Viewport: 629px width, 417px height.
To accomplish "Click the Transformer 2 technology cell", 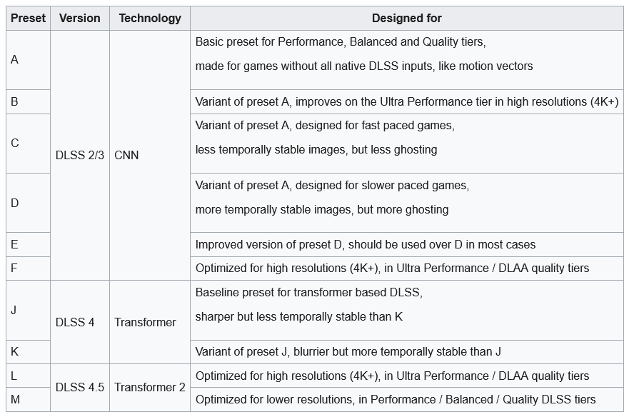I will [x=150, y=387].
